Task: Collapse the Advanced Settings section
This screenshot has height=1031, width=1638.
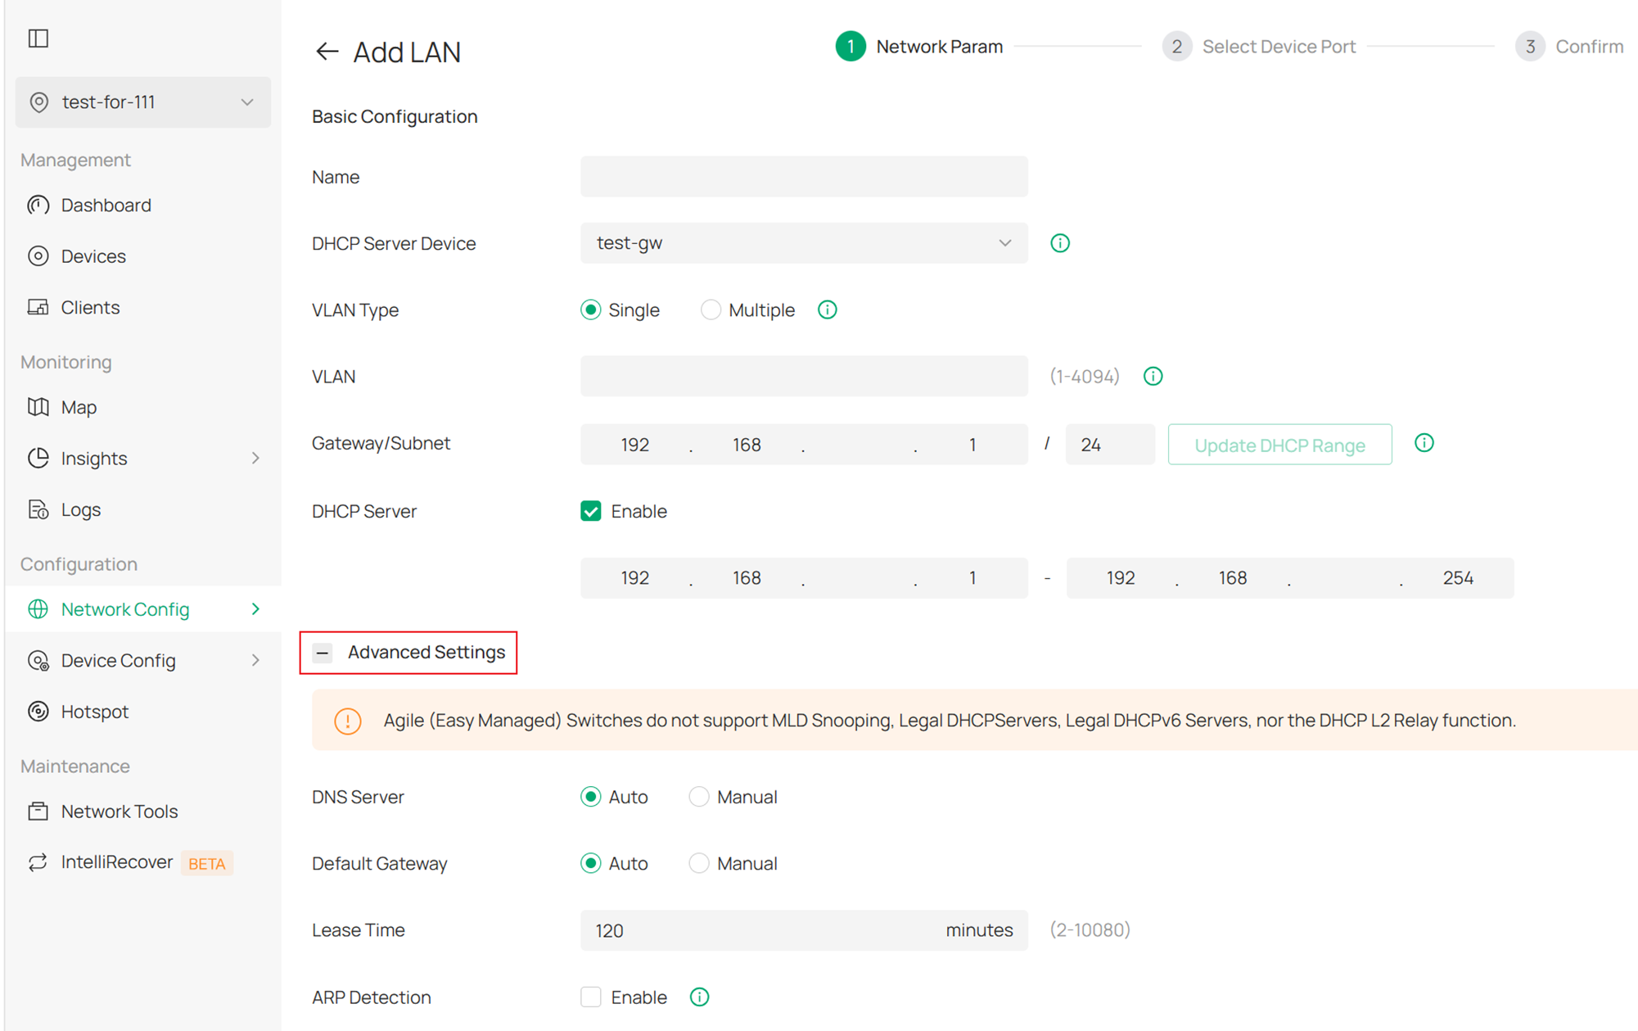Action: coord(322,653)
